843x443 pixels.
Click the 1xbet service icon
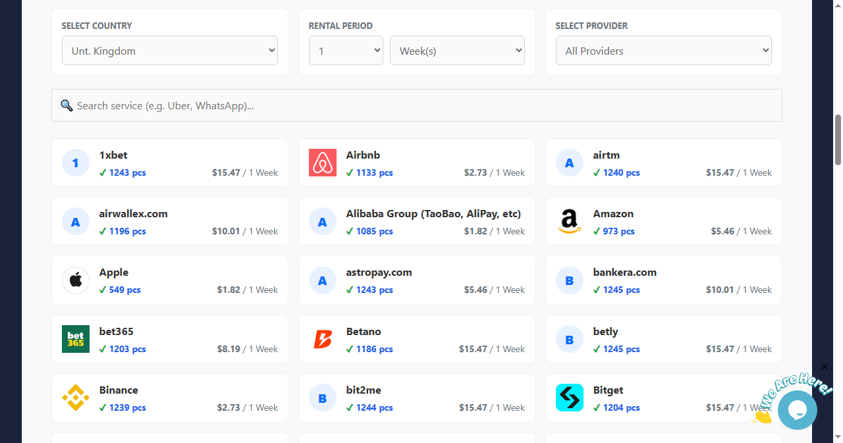(x=76, y=163)
